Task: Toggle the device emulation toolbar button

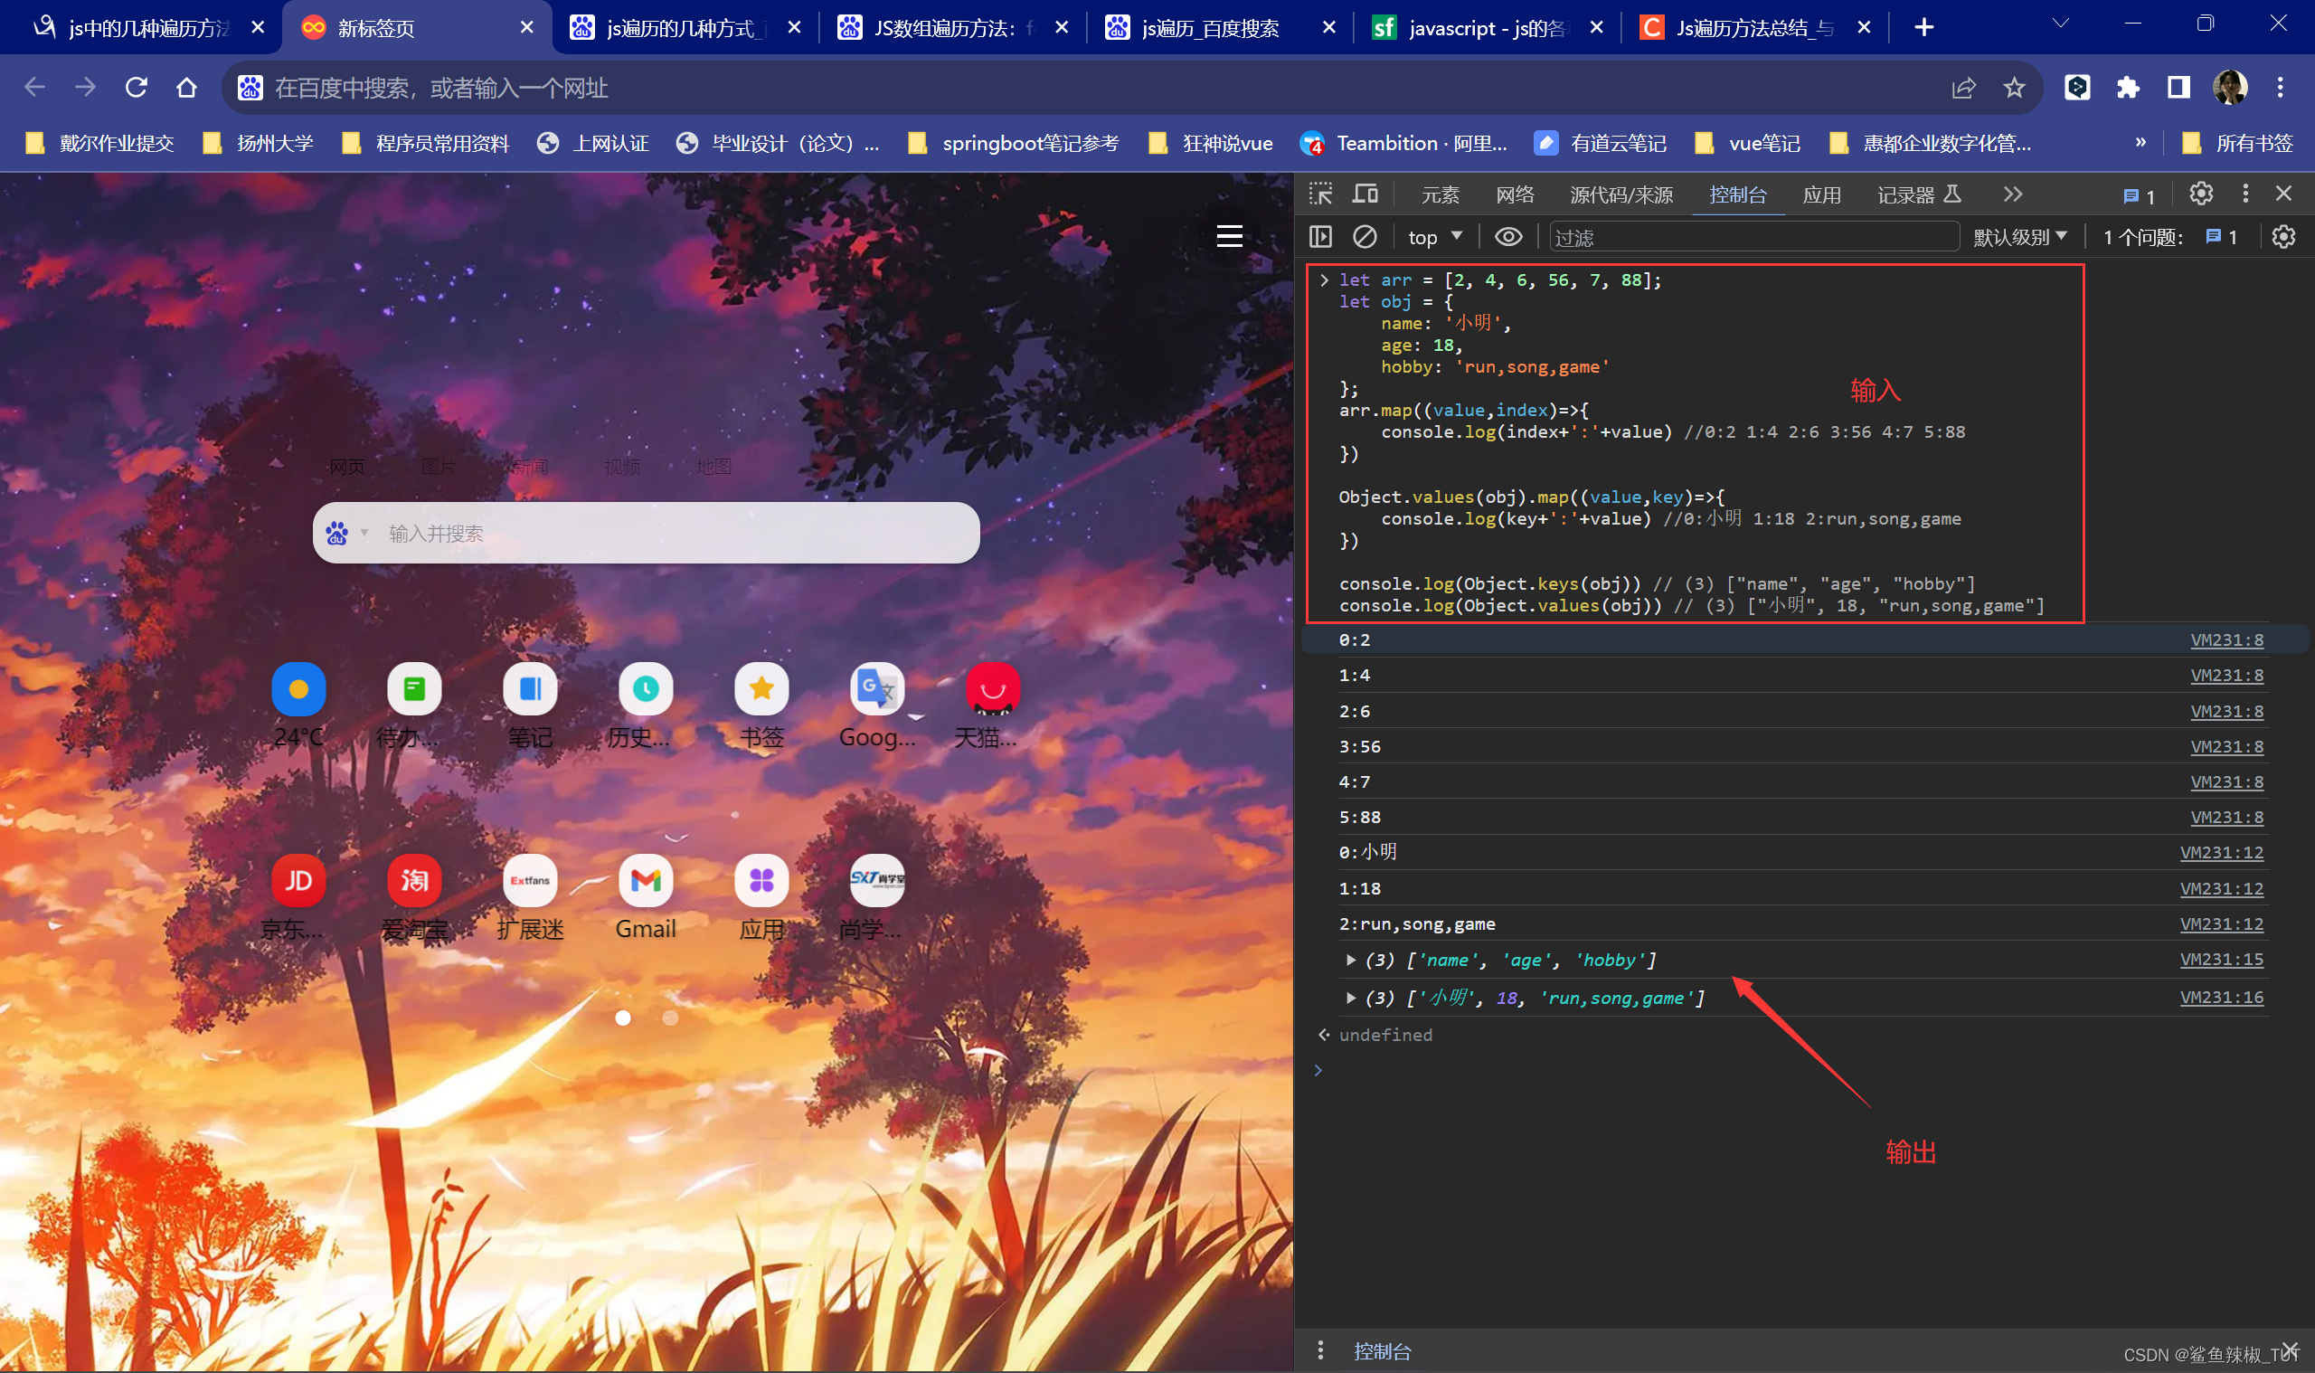Action: (1365, 194)
